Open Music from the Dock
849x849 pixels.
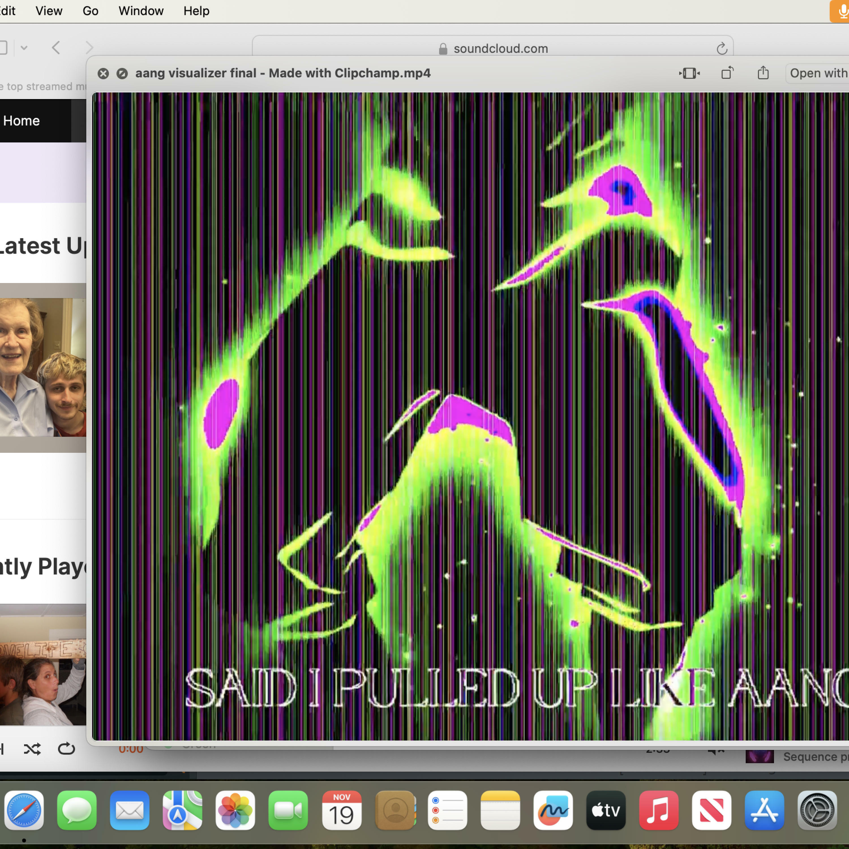coord(658,810)
